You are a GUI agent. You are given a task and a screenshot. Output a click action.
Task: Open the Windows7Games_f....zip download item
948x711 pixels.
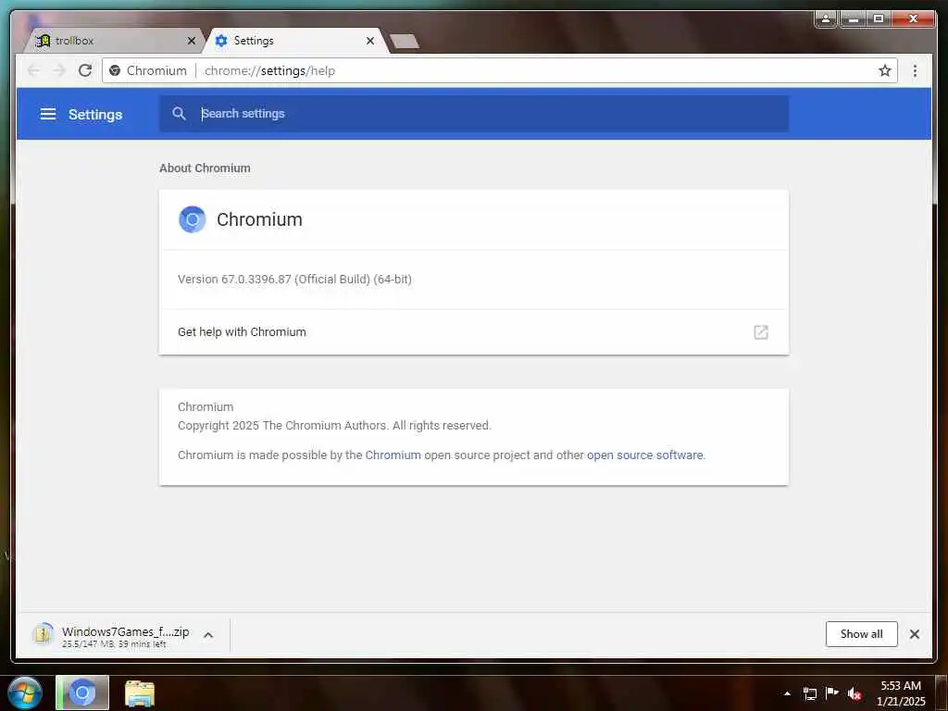coord(114,635)
